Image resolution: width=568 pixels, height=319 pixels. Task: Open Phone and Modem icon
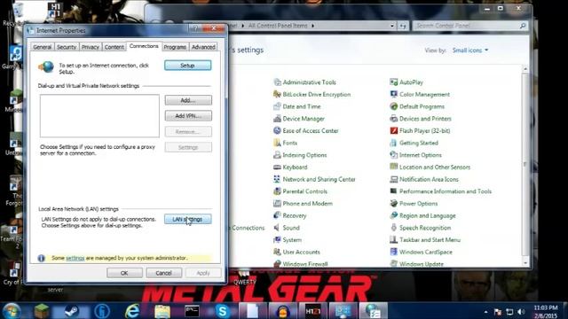pyautogui.click(x=277, y=203)
